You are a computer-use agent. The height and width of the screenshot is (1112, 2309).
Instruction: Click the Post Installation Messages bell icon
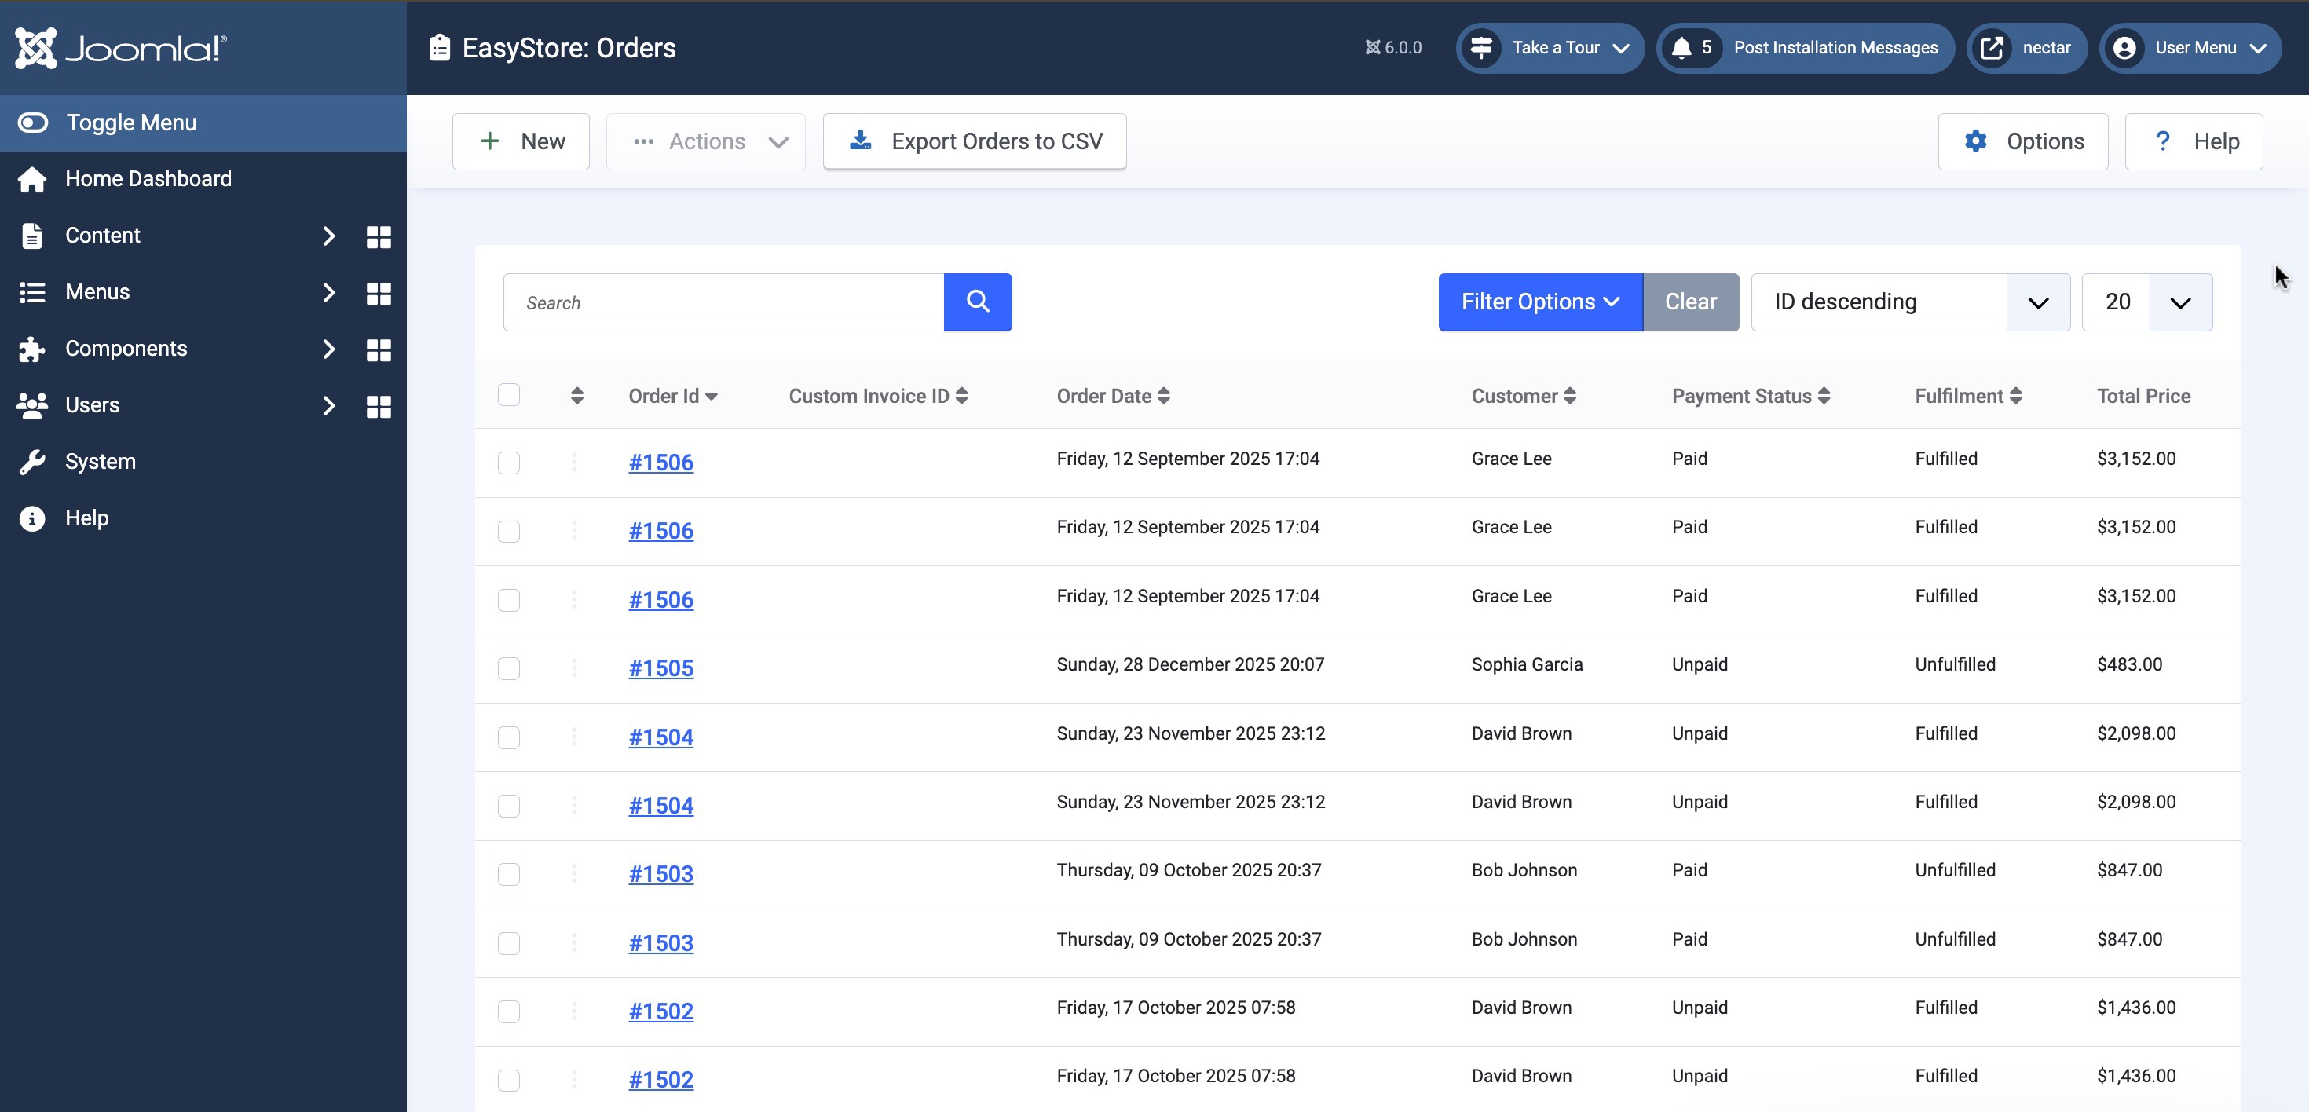tap(1681, 47)
